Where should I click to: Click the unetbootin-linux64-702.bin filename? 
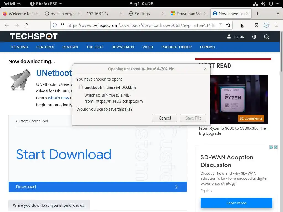110,88
